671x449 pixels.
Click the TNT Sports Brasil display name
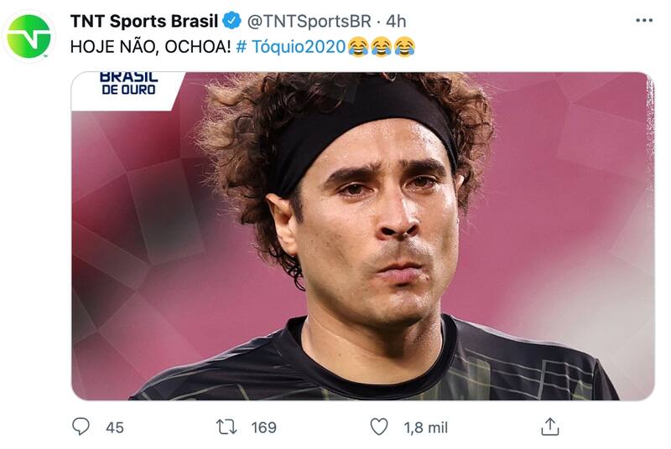(x=144, y=21)
